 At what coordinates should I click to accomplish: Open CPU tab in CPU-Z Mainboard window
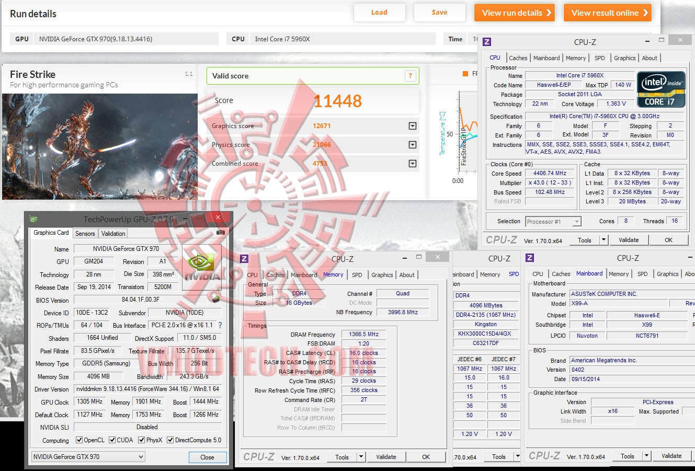pos(538,274)
